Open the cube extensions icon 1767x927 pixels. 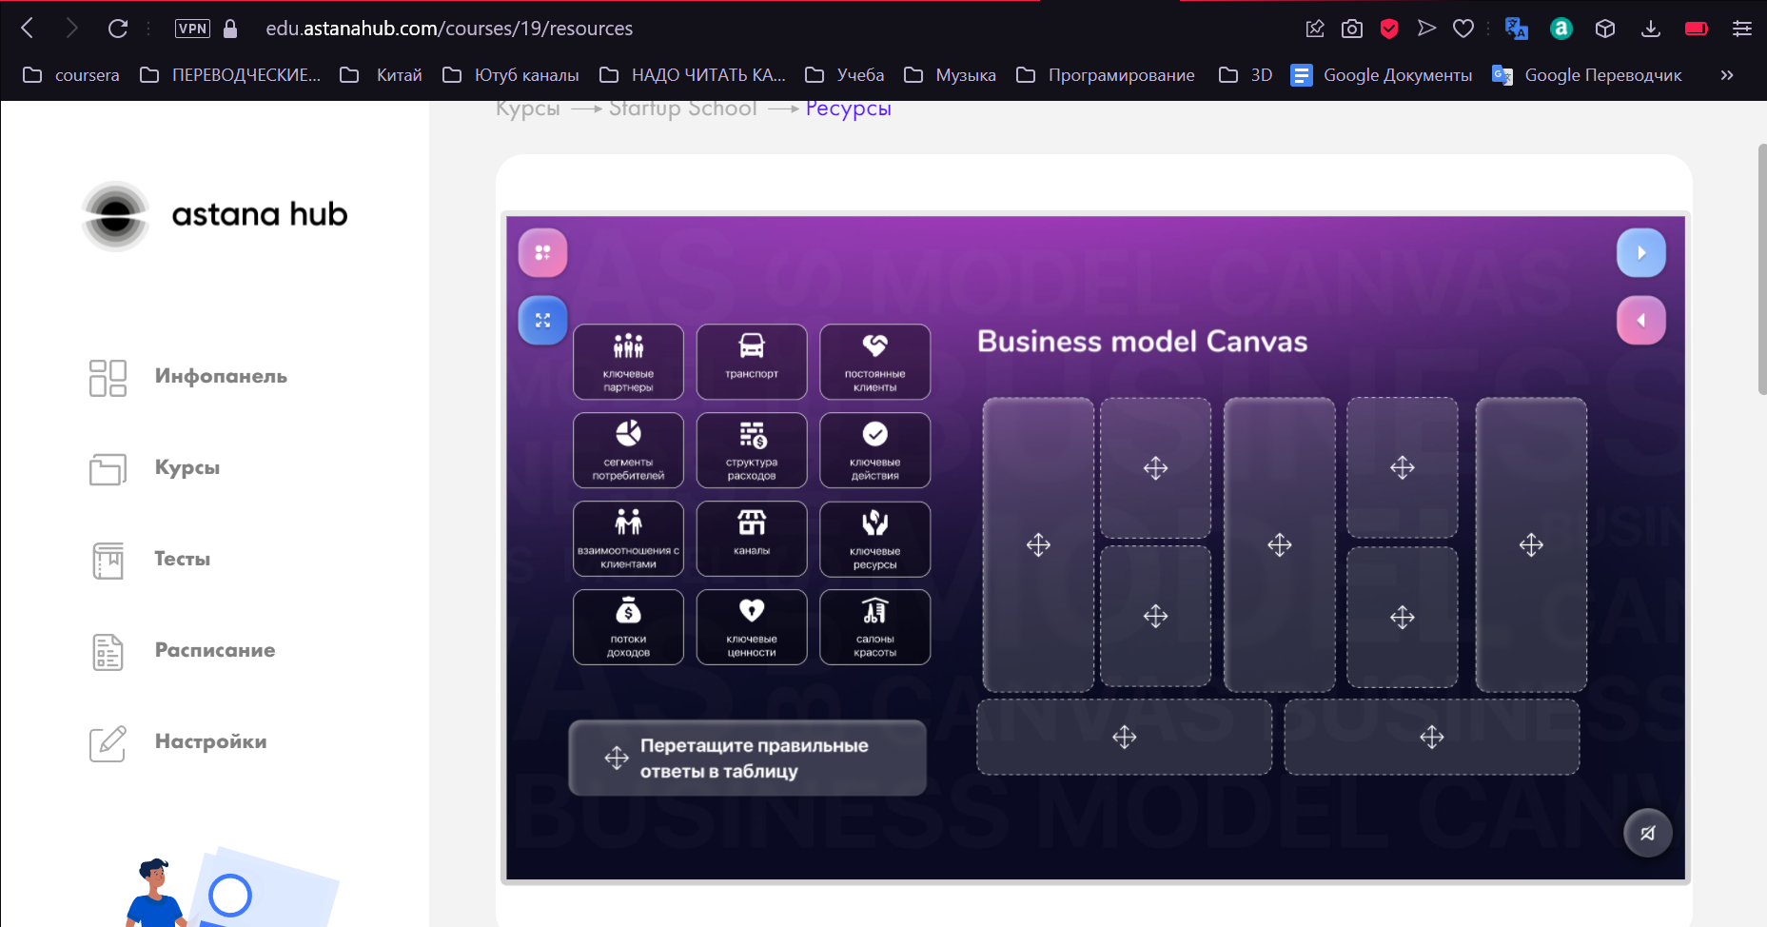[1605, 29]
